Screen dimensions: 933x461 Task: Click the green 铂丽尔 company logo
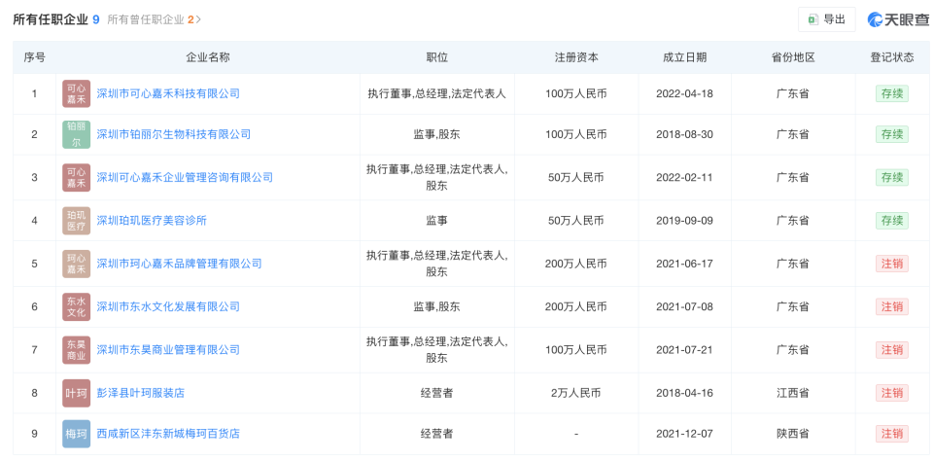(76, 134)
